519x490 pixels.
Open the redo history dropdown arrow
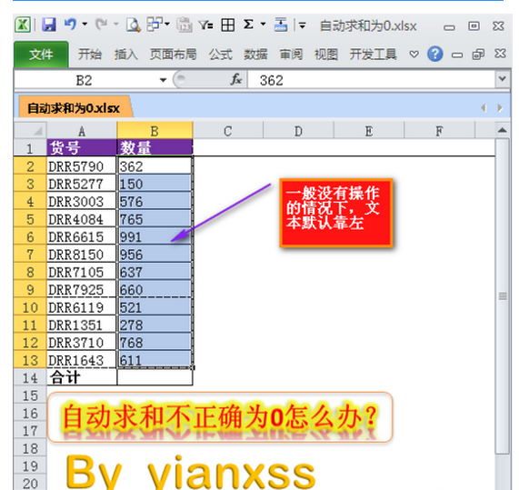(115, 25)
